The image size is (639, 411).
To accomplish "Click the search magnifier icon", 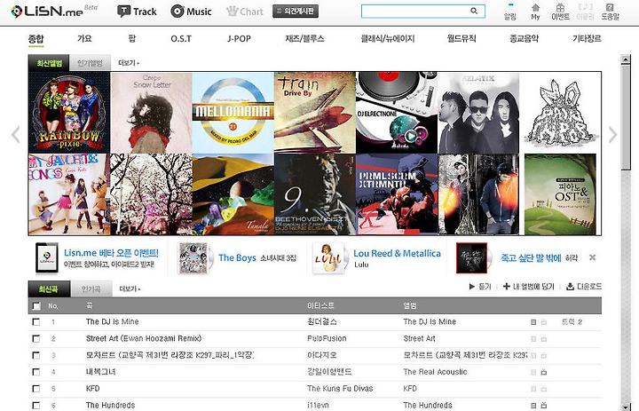I will (x=474, y=11).
